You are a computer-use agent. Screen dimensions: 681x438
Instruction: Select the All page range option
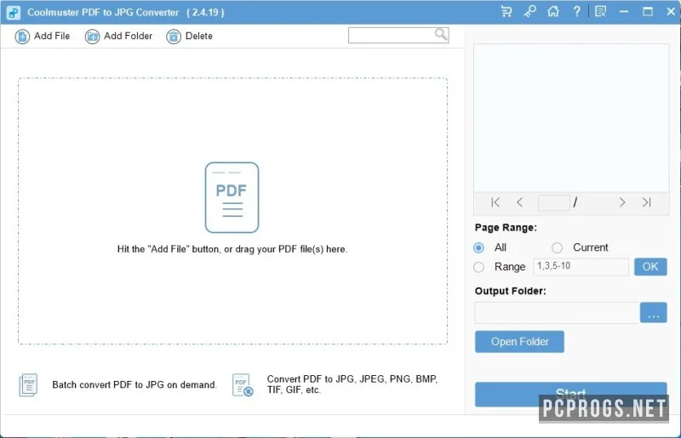(x=478, y=247)
